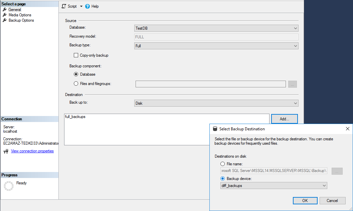Click the Script toolbar icon
This screenshot has width=353, height=211.
tap(63, 6)
